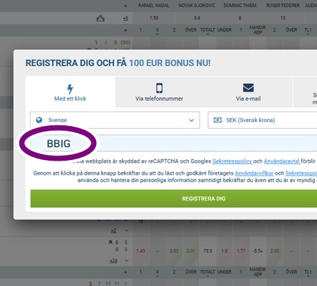317x286 pixels.
Task: Open the company's Användarvillkor link
Action: tap(254, 173)
